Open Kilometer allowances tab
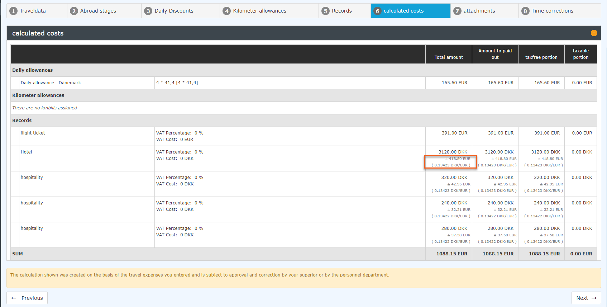 click(x=269, y=11)
